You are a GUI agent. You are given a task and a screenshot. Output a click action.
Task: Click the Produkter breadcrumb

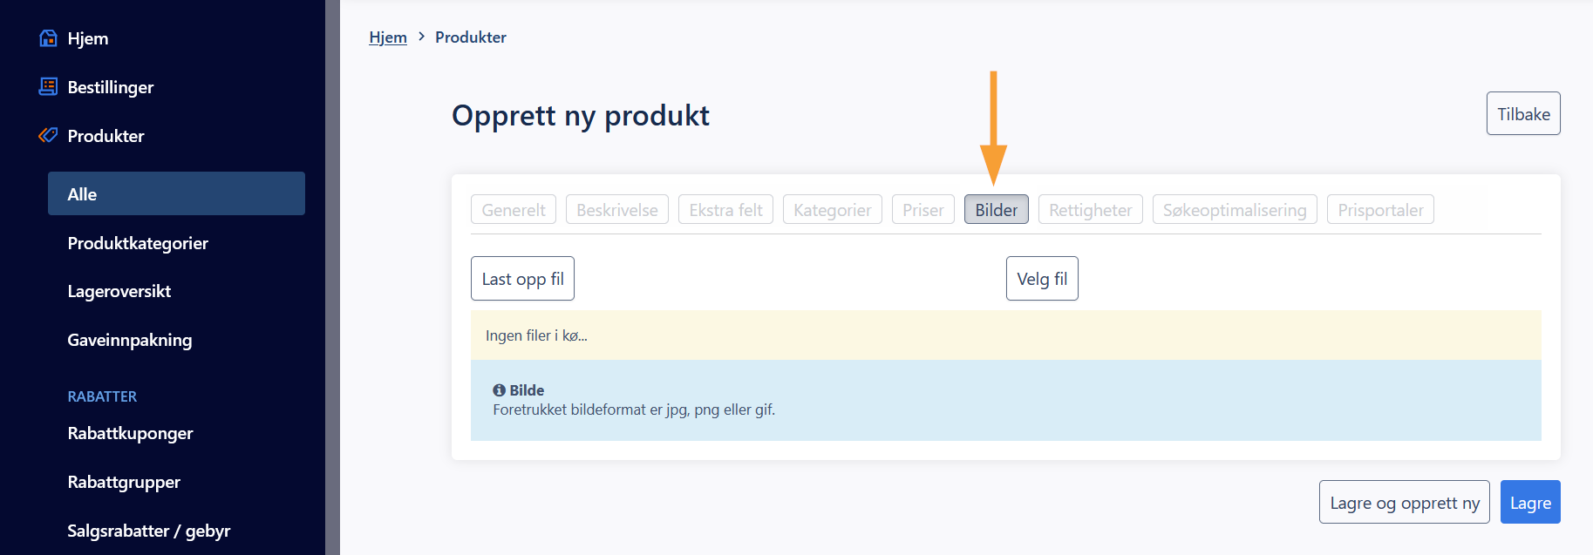[471, 37]
